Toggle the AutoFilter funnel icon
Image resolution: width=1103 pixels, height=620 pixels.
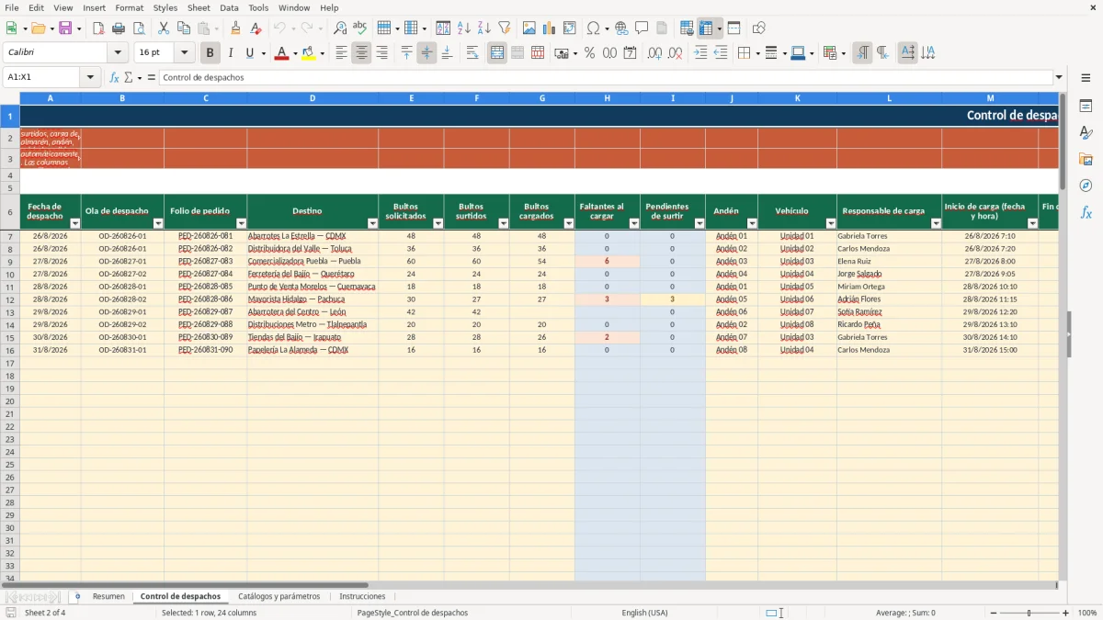tap(505, 28)
